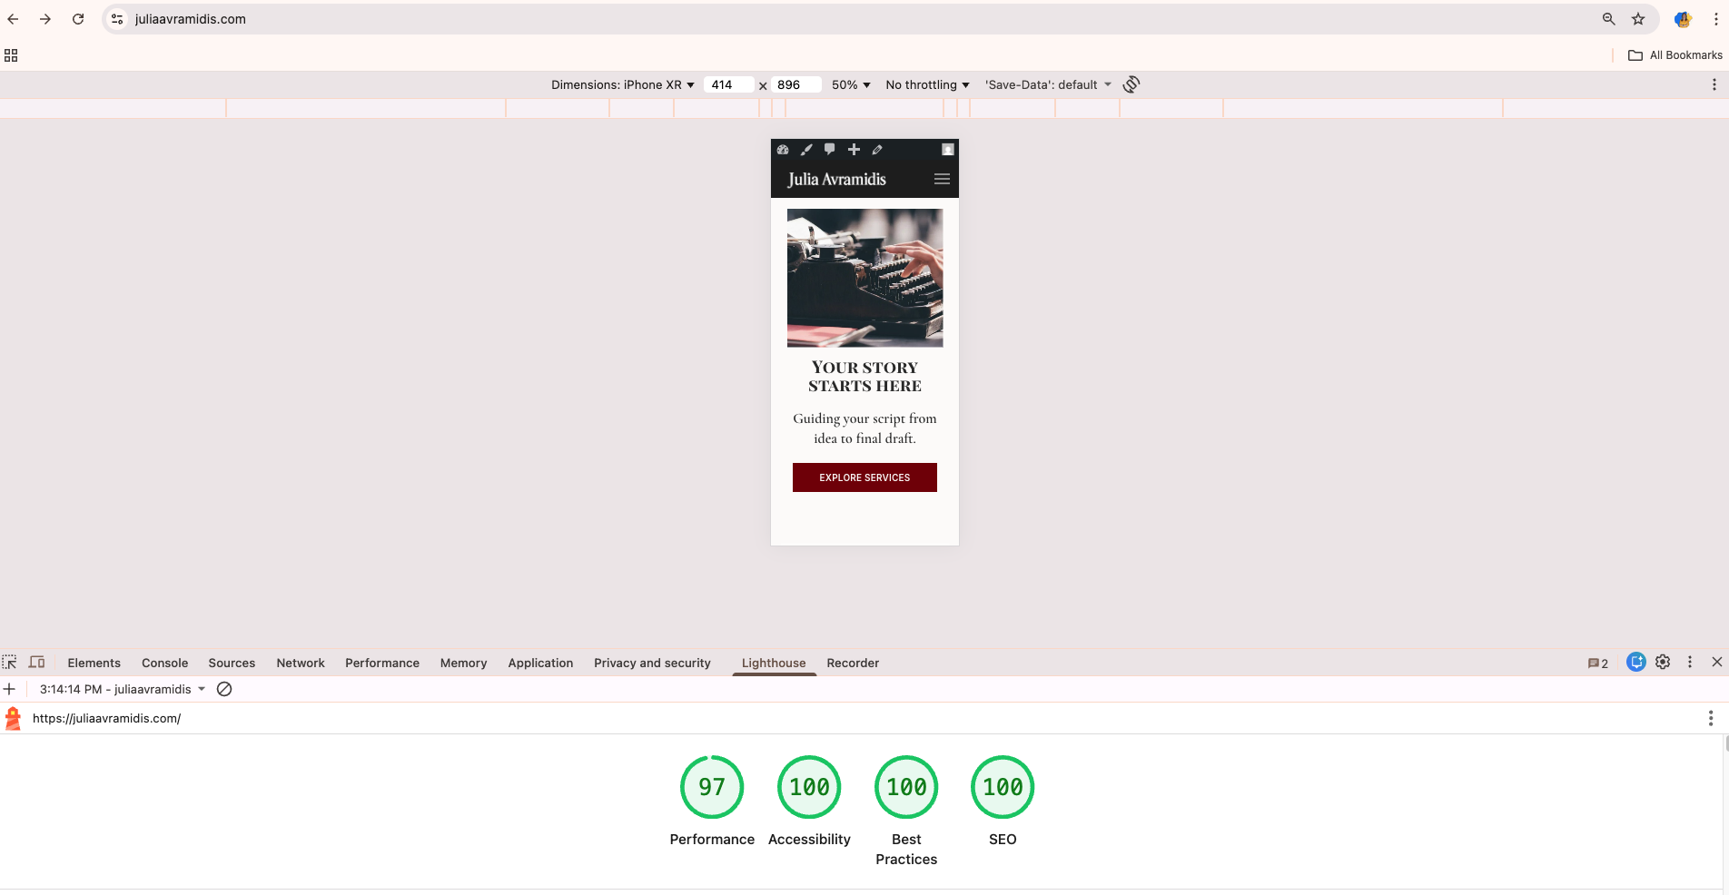This screenshot has width=1729, height=895.
Task: Open comments via the speech-bubble admin icon
Action: click(x=829, y=150)
